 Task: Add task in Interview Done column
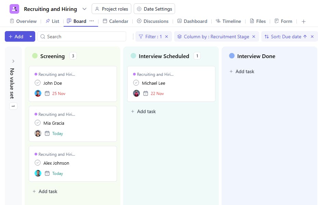pos(242,71)
